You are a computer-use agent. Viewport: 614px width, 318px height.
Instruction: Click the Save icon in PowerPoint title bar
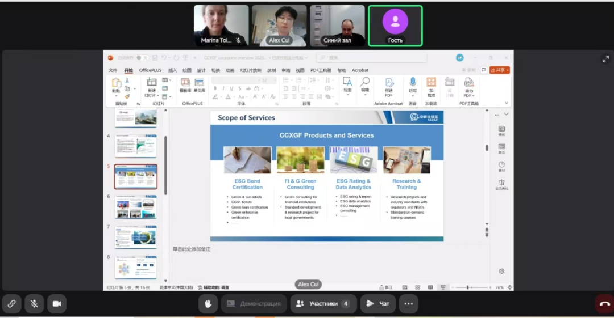click(x=155, y=57)
